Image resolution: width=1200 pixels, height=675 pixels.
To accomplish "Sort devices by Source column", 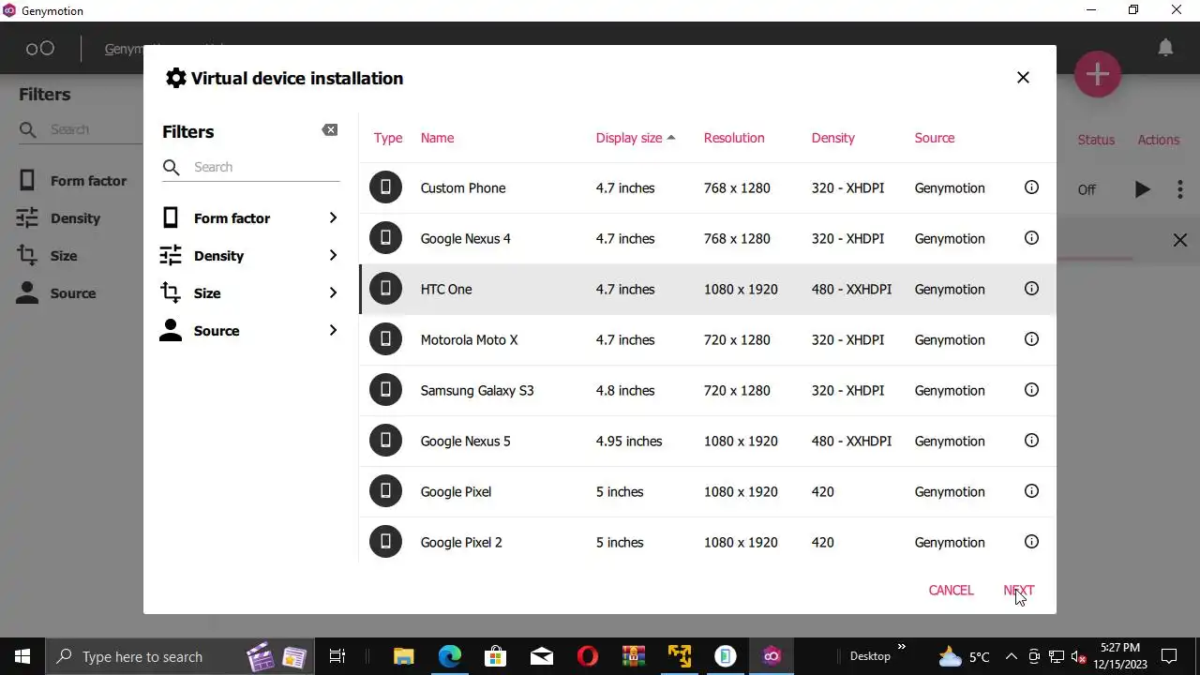I will (935, 138).
